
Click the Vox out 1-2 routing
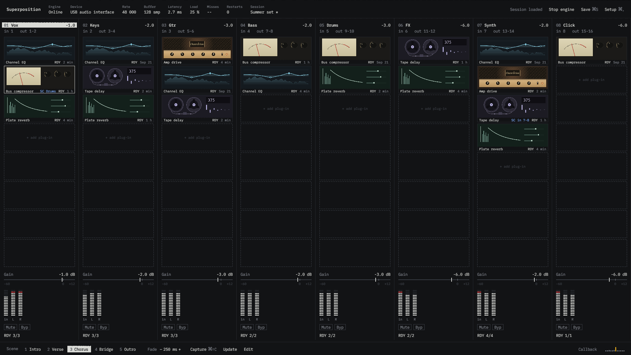pyautogui.click(x=28, y=31)
